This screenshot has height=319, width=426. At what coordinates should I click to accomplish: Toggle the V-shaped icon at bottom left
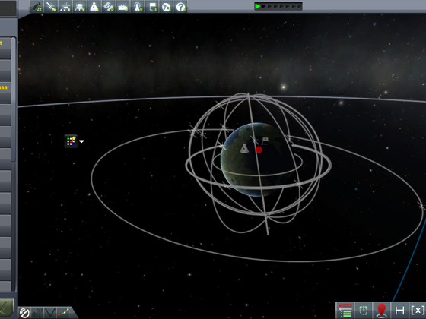point(49,313)
